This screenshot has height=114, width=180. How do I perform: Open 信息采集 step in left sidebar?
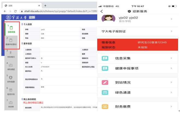point(11,29)
